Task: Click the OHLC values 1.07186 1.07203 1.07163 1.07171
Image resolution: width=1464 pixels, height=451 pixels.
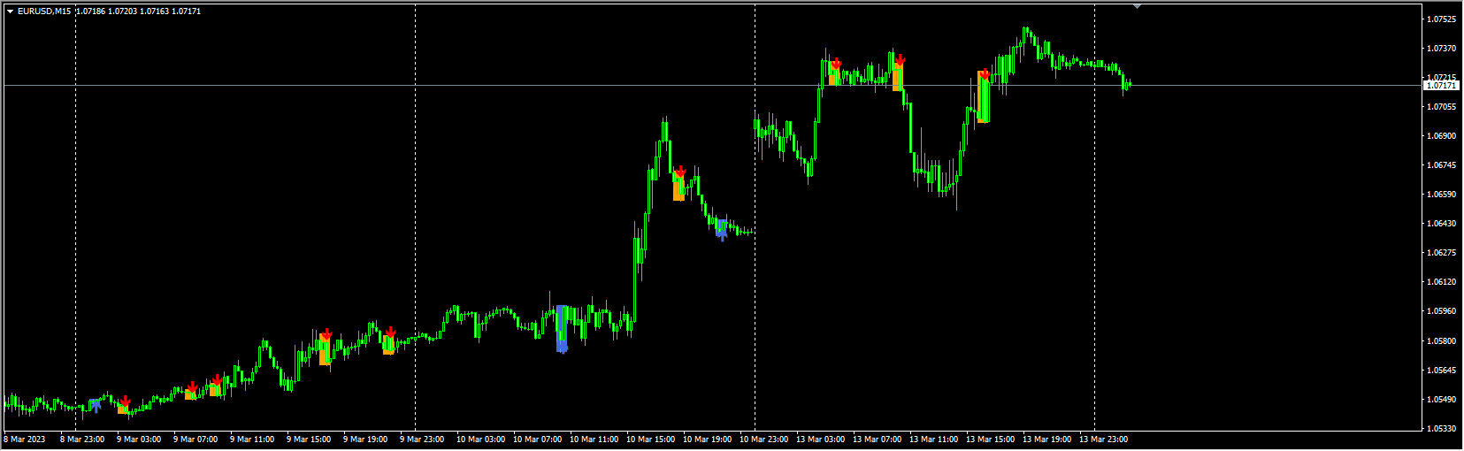Action: click(x=139, y=11)
